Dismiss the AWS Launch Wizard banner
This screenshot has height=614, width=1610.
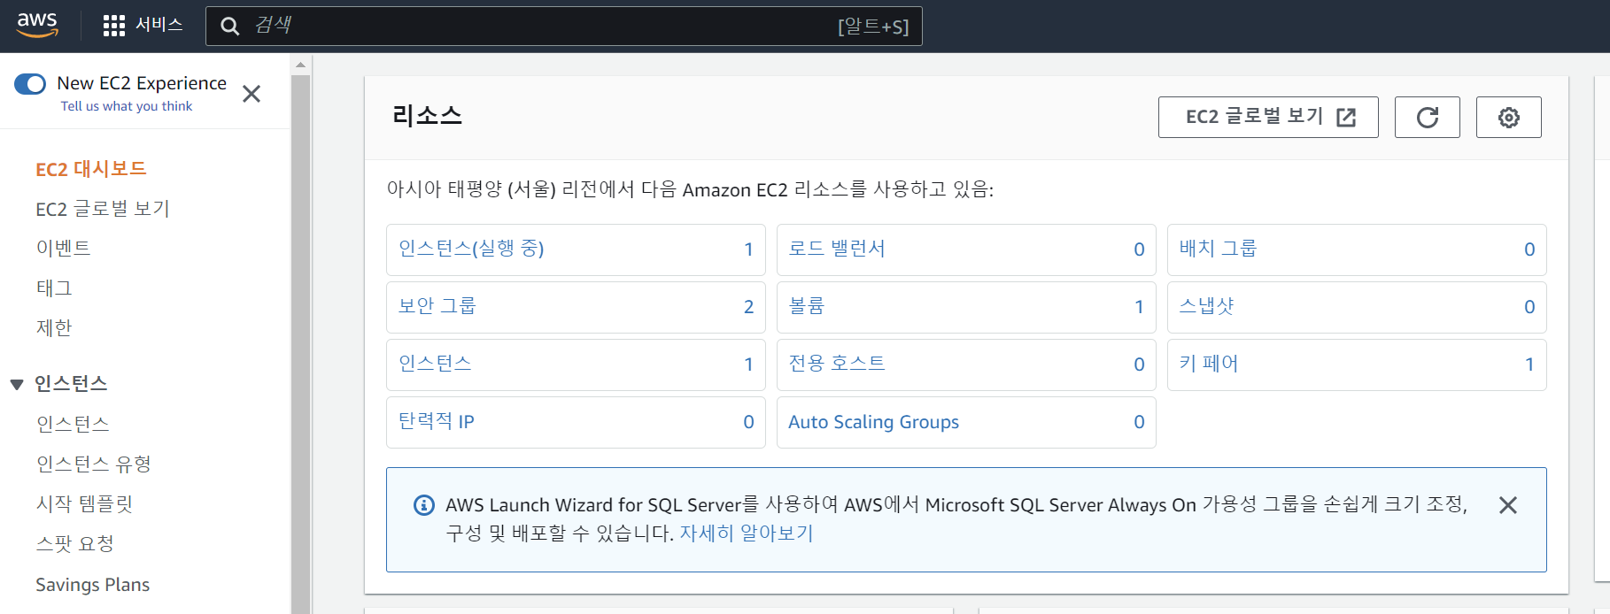pyautogui.click(x=1508, y=505)
